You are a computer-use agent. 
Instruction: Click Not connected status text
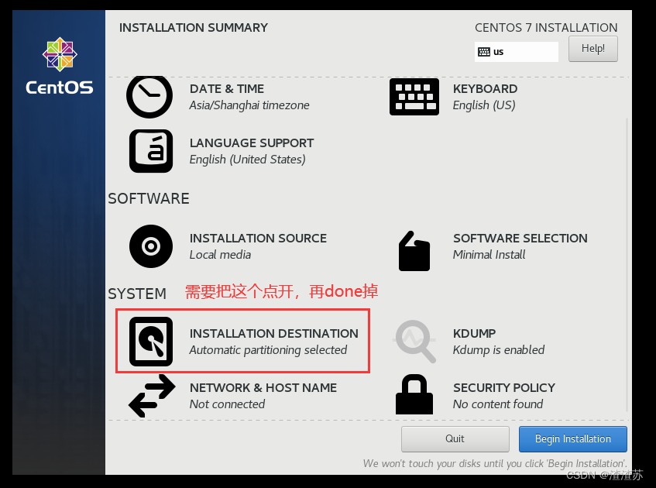click(227, 404)
